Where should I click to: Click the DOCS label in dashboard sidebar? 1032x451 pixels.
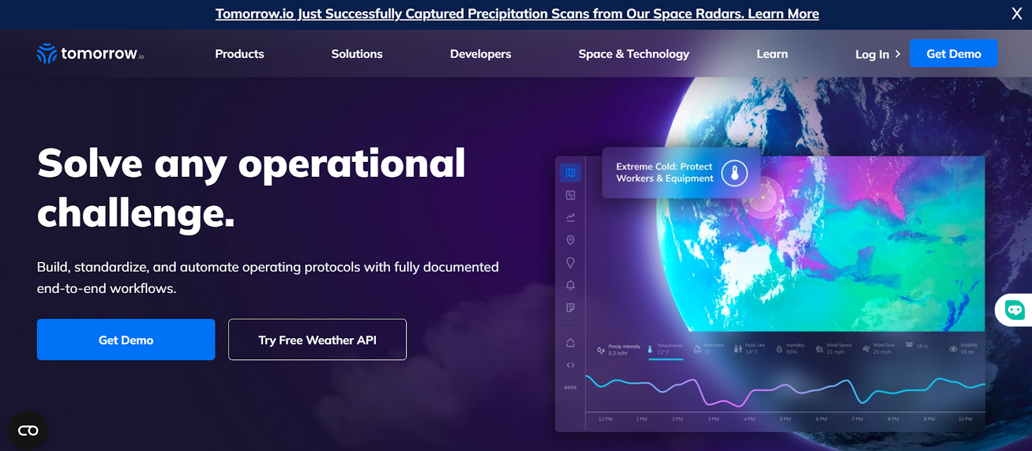pyautogui.click(x=570, y=388)
